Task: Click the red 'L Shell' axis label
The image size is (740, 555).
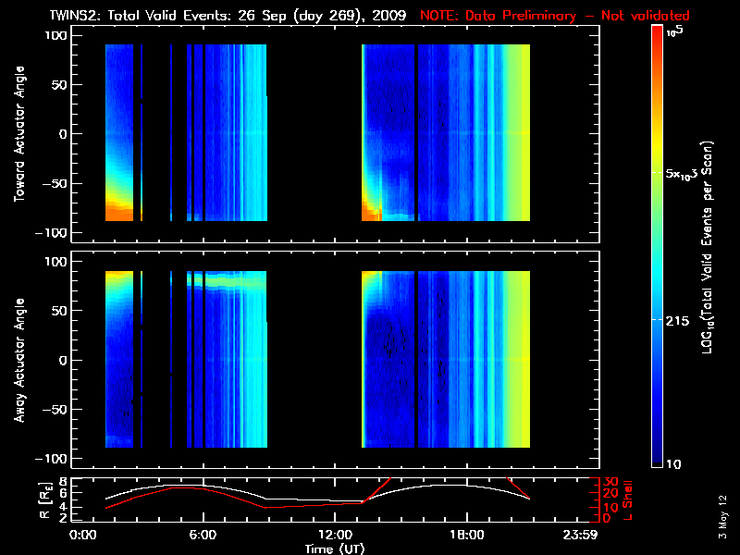Action: 630,499
